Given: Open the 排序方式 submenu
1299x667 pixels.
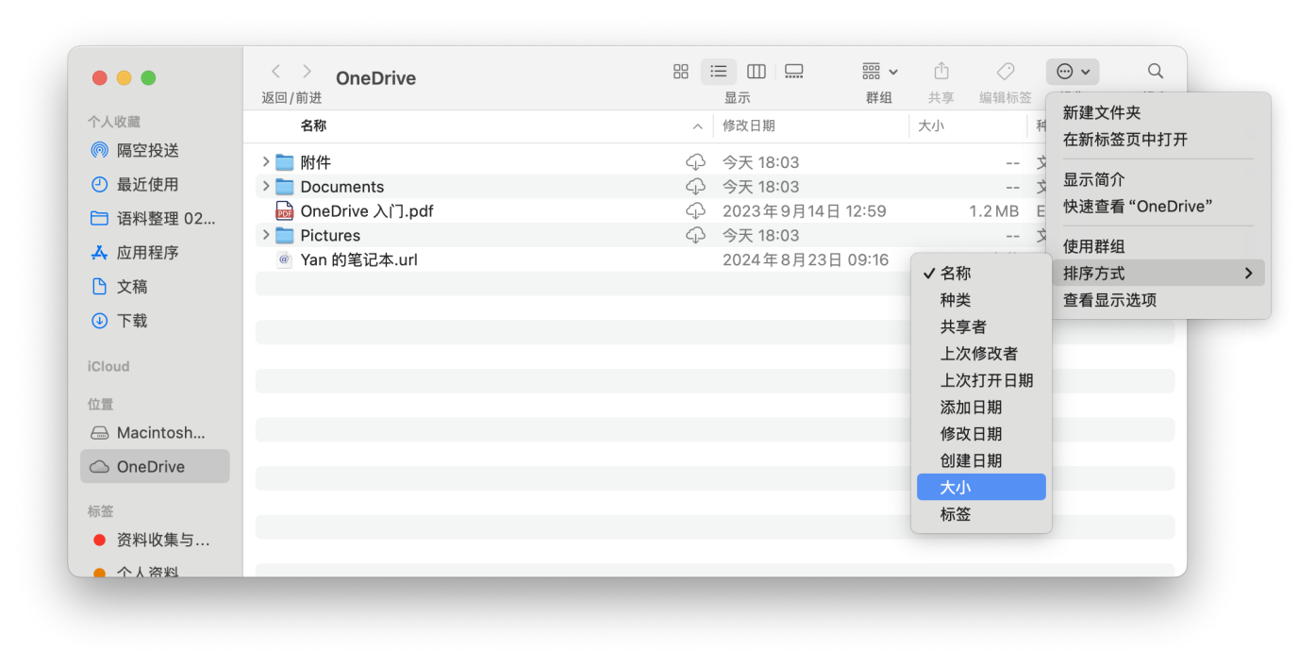Looking at the screenshot, I should [1158, 273].
